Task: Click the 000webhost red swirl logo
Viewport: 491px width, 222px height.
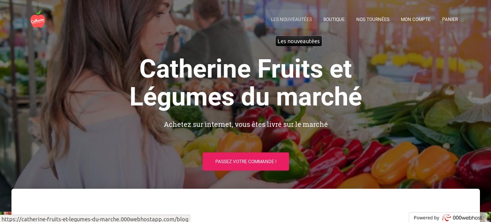Action: pos(446,218)
